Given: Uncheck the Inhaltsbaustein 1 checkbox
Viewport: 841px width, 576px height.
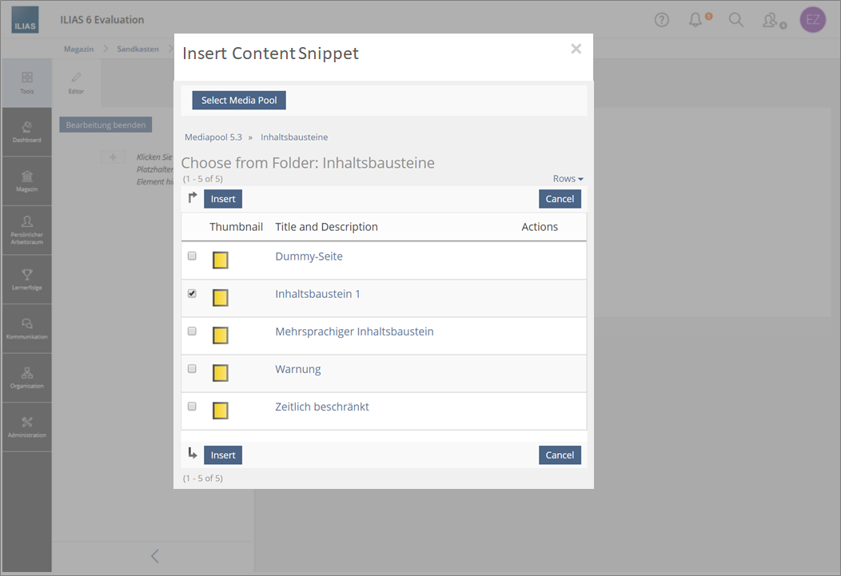Looking at the screenshot, I should coord(192,294).
